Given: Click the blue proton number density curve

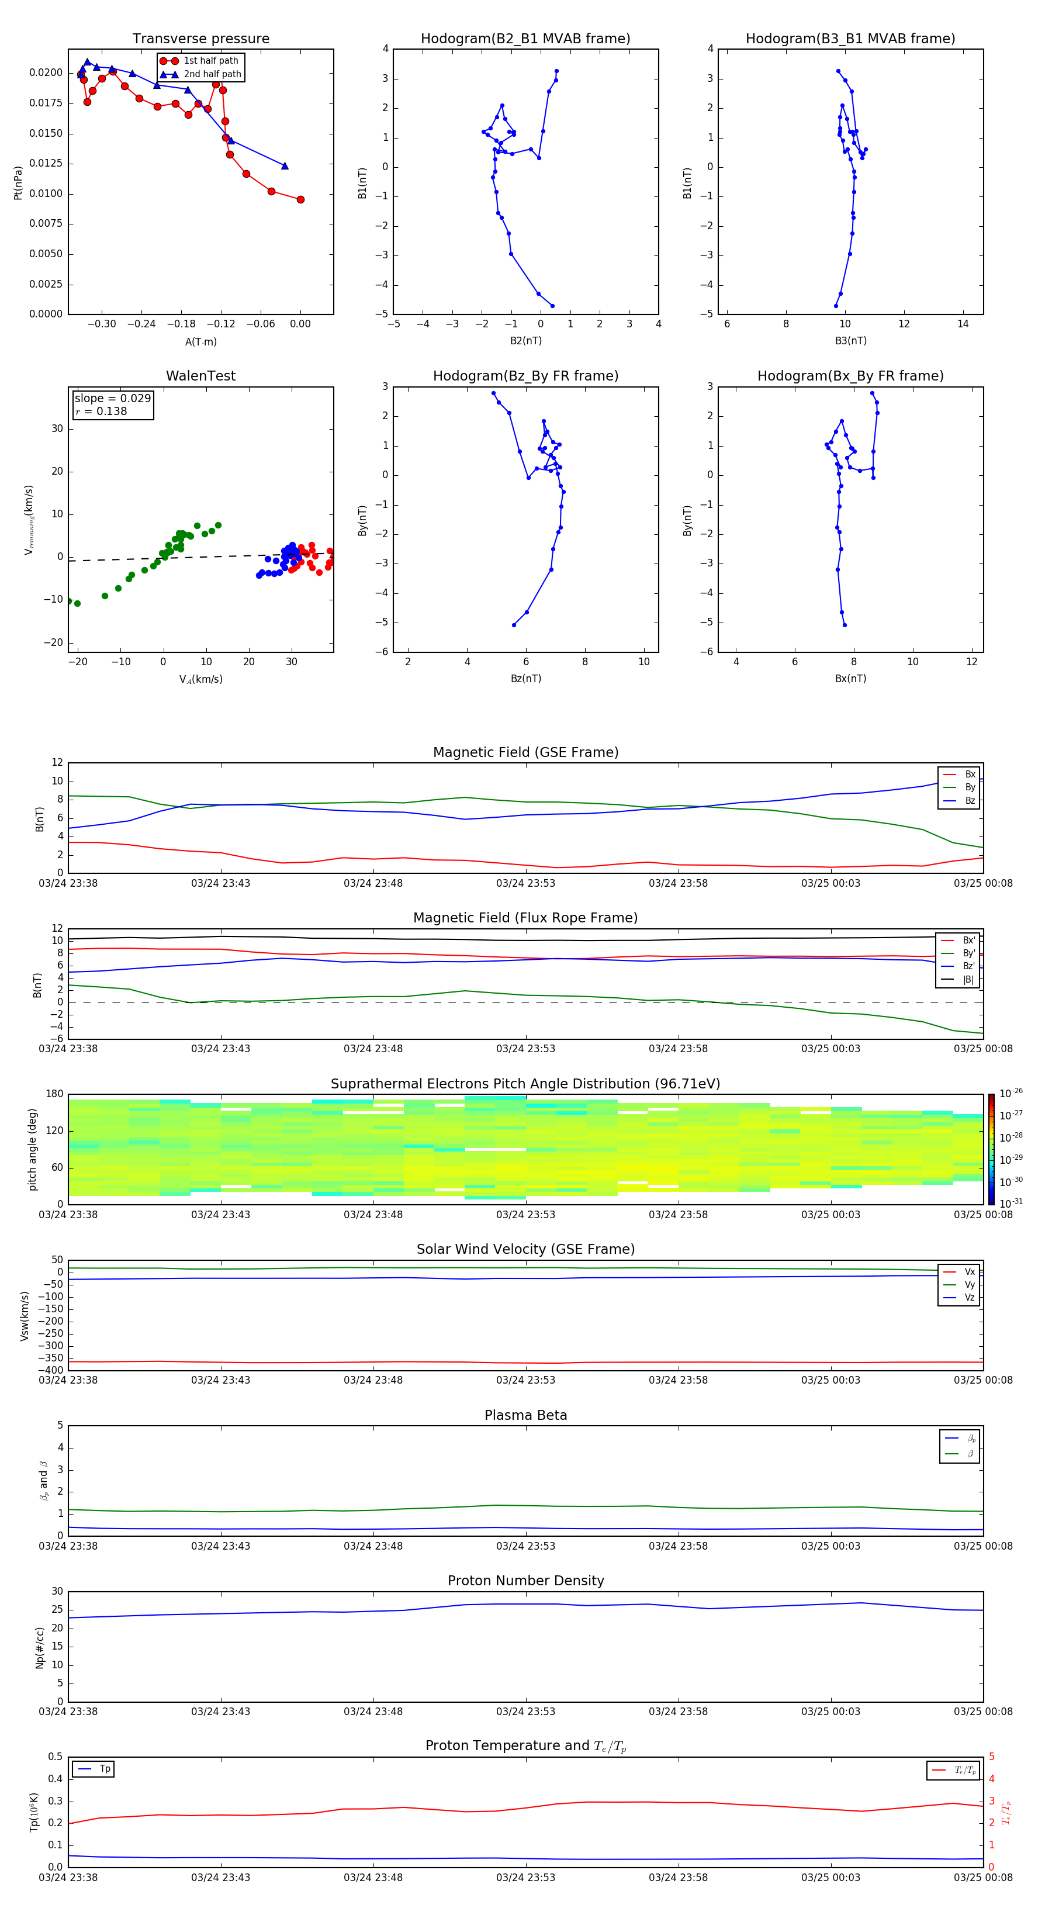Looking at the screenshot, I should tap(525, 1604).
